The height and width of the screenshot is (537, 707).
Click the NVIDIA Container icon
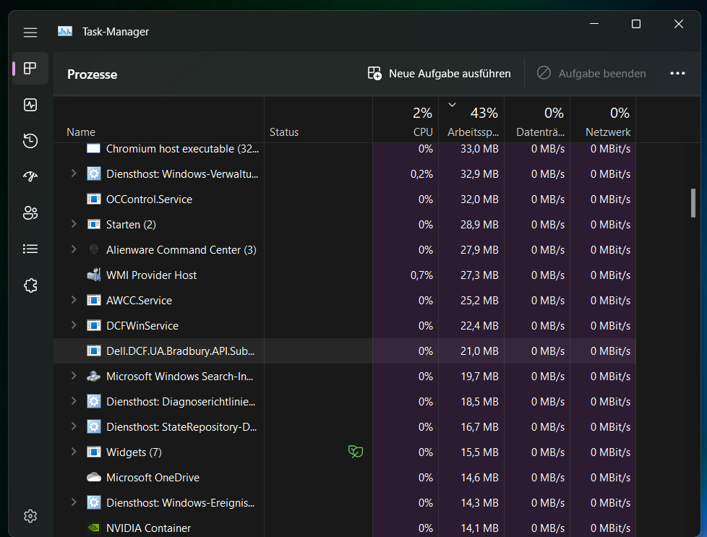pyautogui.click(x=94, y=528)
